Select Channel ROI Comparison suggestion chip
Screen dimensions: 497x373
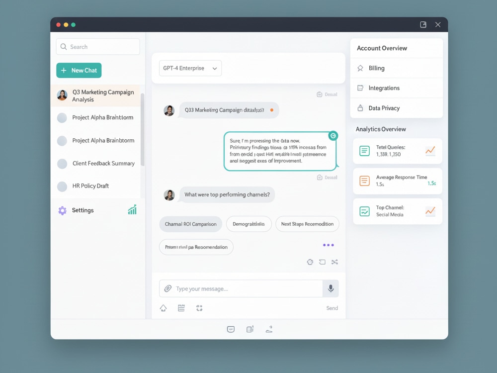coord(190,224)
